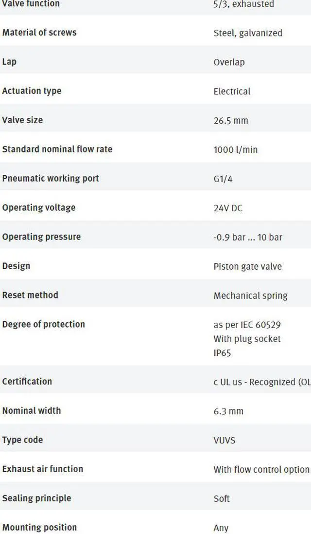Viewport: 311px width, 534px height.
Task: Click the 'Overlap' value
Action: [229, 62]
